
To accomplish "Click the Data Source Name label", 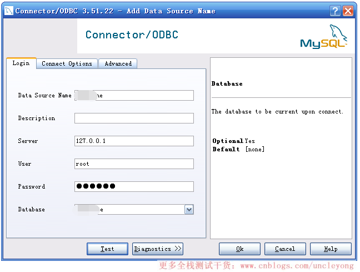I will pyautogui.click(x=45, y=96).
